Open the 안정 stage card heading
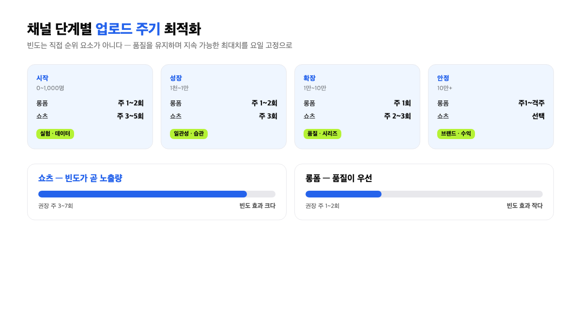 point(443,78)
